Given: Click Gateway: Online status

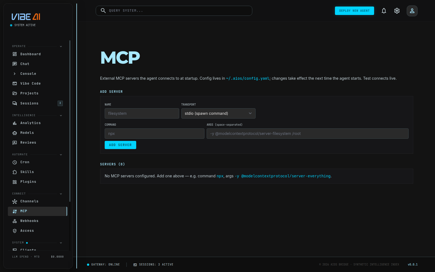Looking at the screenshot, I should (103, 265).
